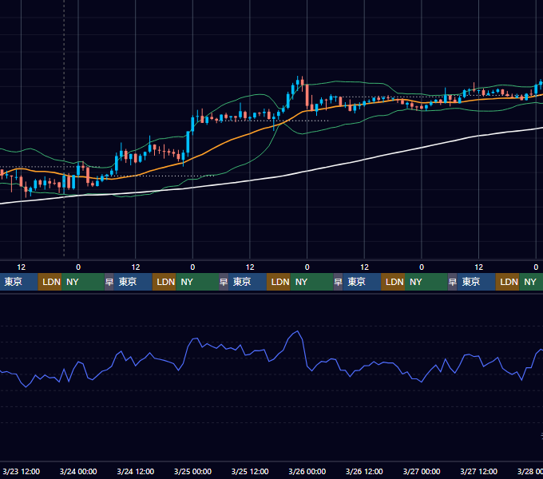543x479 pixels.
Task: Click the 3/27 00:00 date label
Action: [422, 471]
